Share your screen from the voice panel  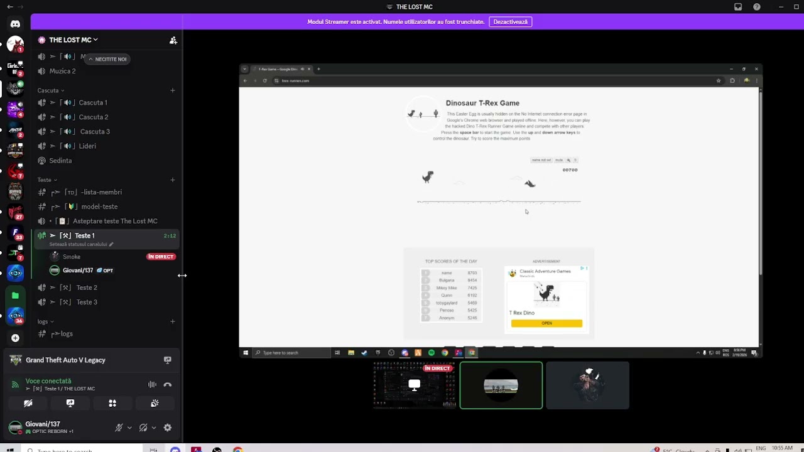[70, 403]
